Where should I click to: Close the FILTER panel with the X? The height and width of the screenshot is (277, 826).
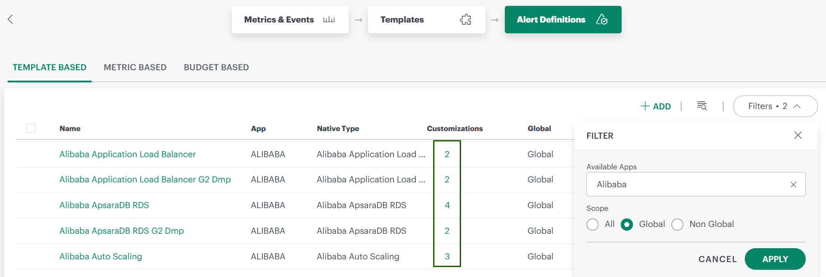click(798, 135)
